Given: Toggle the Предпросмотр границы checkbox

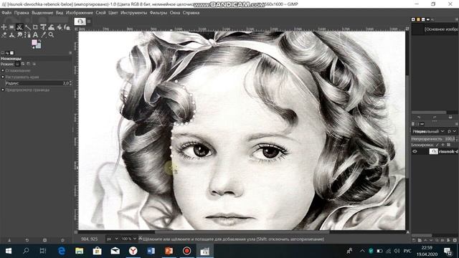Looking at the screenshot, I should tap(3, 90).
